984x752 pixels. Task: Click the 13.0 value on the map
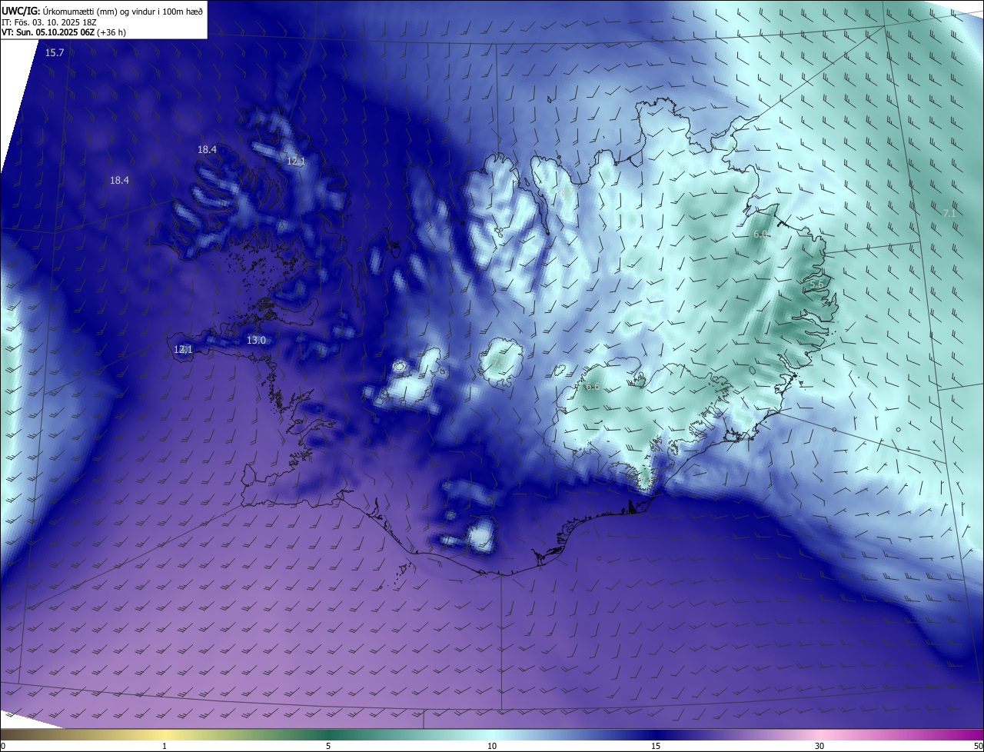point(256,340)
